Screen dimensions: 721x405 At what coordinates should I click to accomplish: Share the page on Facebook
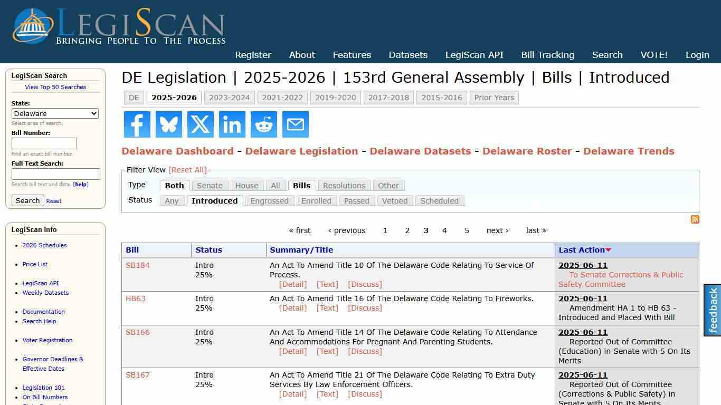(x=137, y=124)
